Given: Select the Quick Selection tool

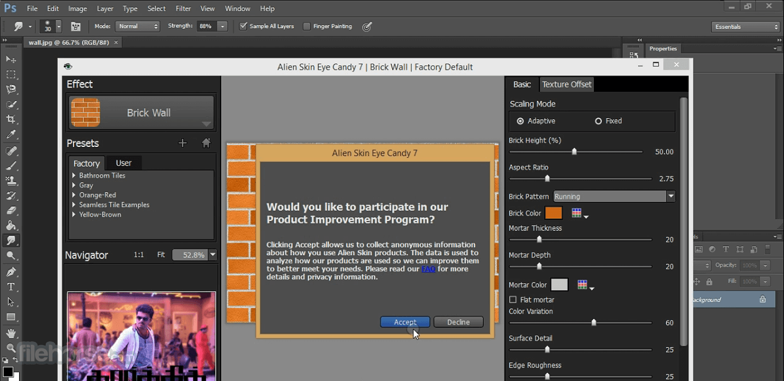Looking at the screenshot, I should click(11, 104).
